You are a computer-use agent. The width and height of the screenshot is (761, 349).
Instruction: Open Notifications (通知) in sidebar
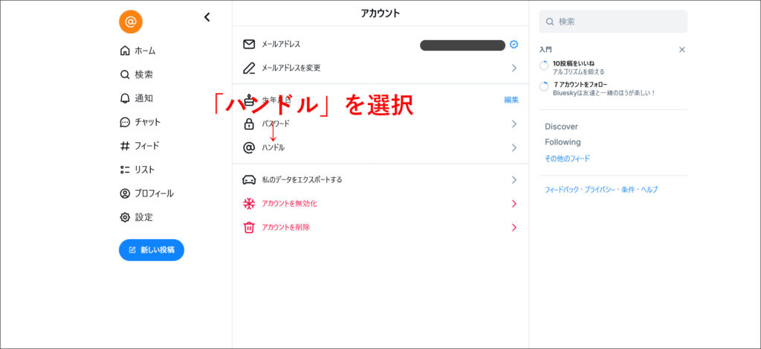[137, 98]
